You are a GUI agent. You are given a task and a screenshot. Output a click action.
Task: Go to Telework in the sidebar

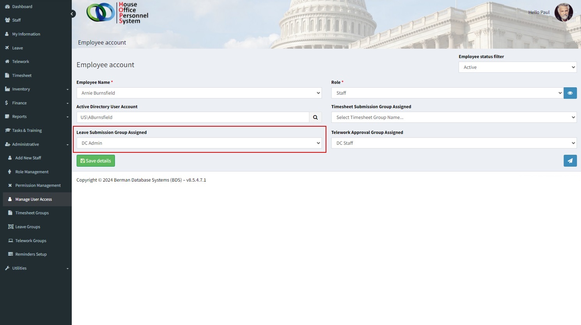pos(20,62)
